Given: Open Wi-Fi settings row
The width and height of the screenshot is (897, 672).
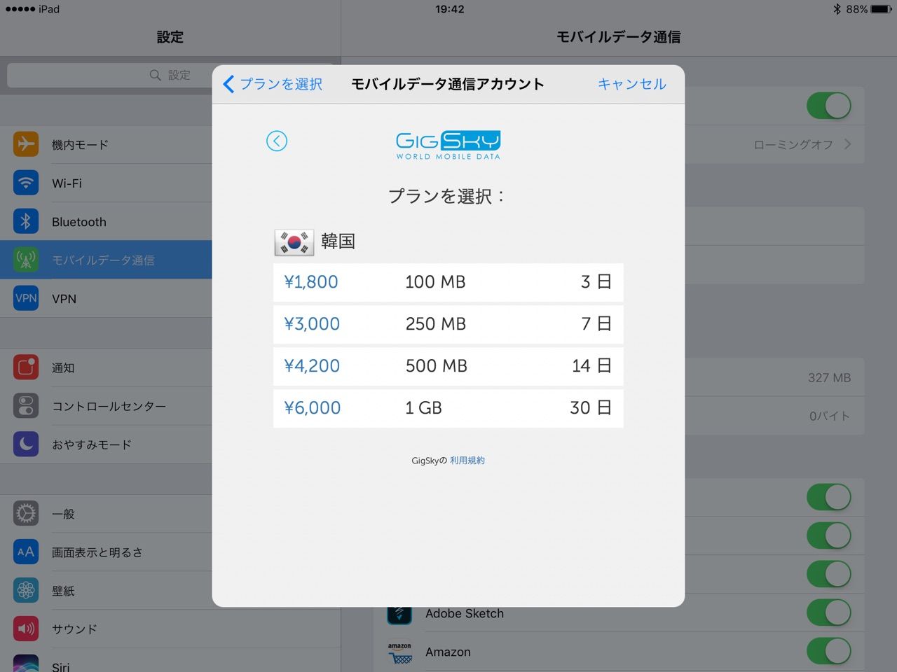Looking at the screenshot, I should pos(106,183).
